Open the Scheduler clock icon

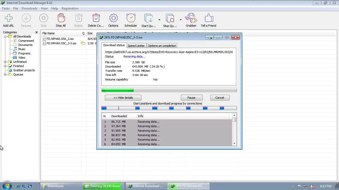[x=131, y=20]
